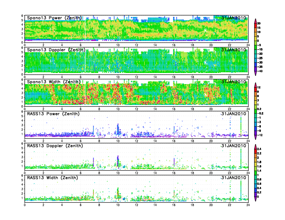Click the '2.4' label on the bottom colorbar
Viewport: 285px width, 220px height.
pyautogui.click(x=259, y=149)
